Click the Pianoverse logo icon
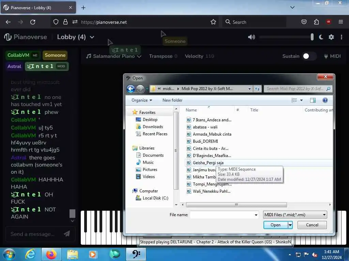Screen dimensions: 349x261 pos(7,37)
